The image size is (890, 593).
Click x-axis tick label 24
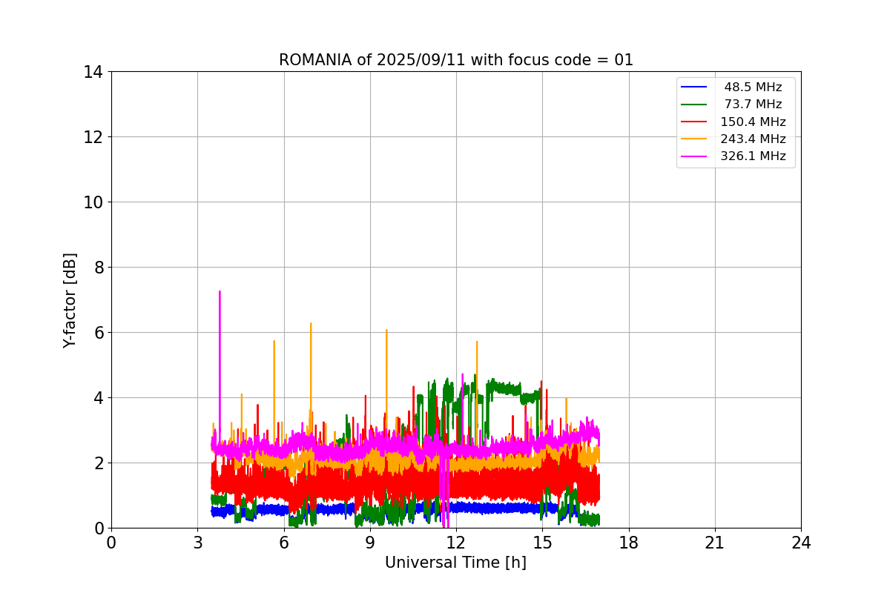800,543
